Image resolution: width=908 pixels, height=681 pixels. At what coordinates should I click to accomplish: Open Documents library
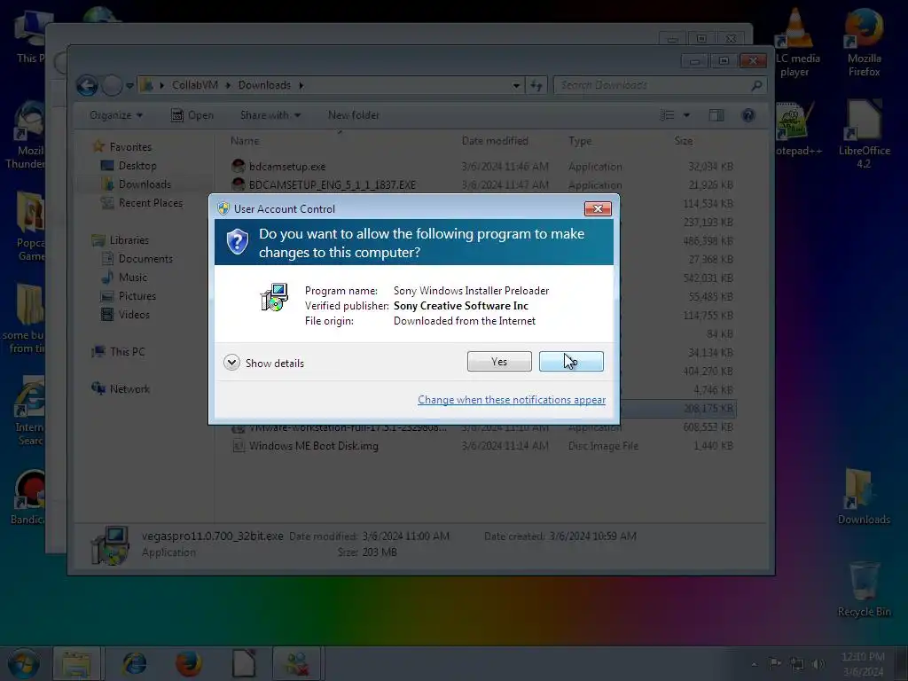coord(145,259)
